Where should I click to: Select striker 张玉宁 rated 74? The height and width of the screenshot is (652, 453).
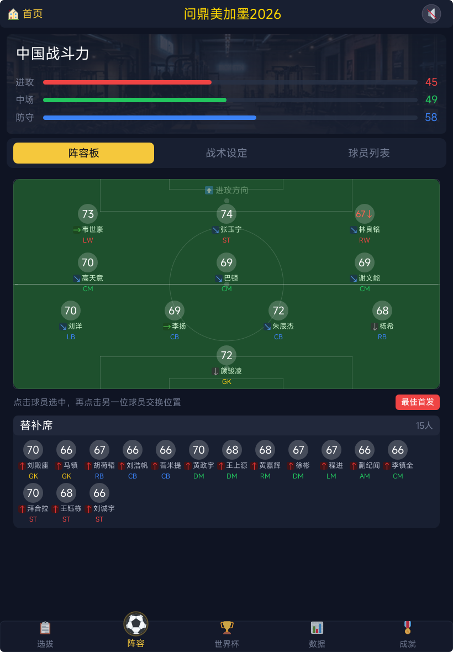point(227,224)
